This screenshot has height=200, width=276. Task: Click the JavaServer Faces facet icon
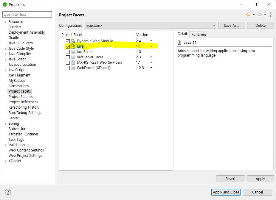(73, 57)
